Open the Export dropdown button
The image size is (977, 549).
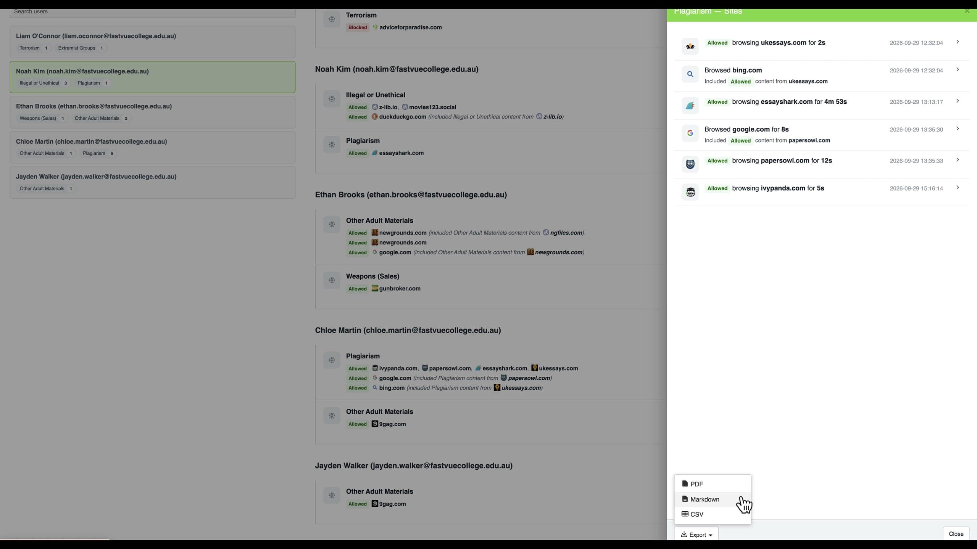tap(696, 534)
